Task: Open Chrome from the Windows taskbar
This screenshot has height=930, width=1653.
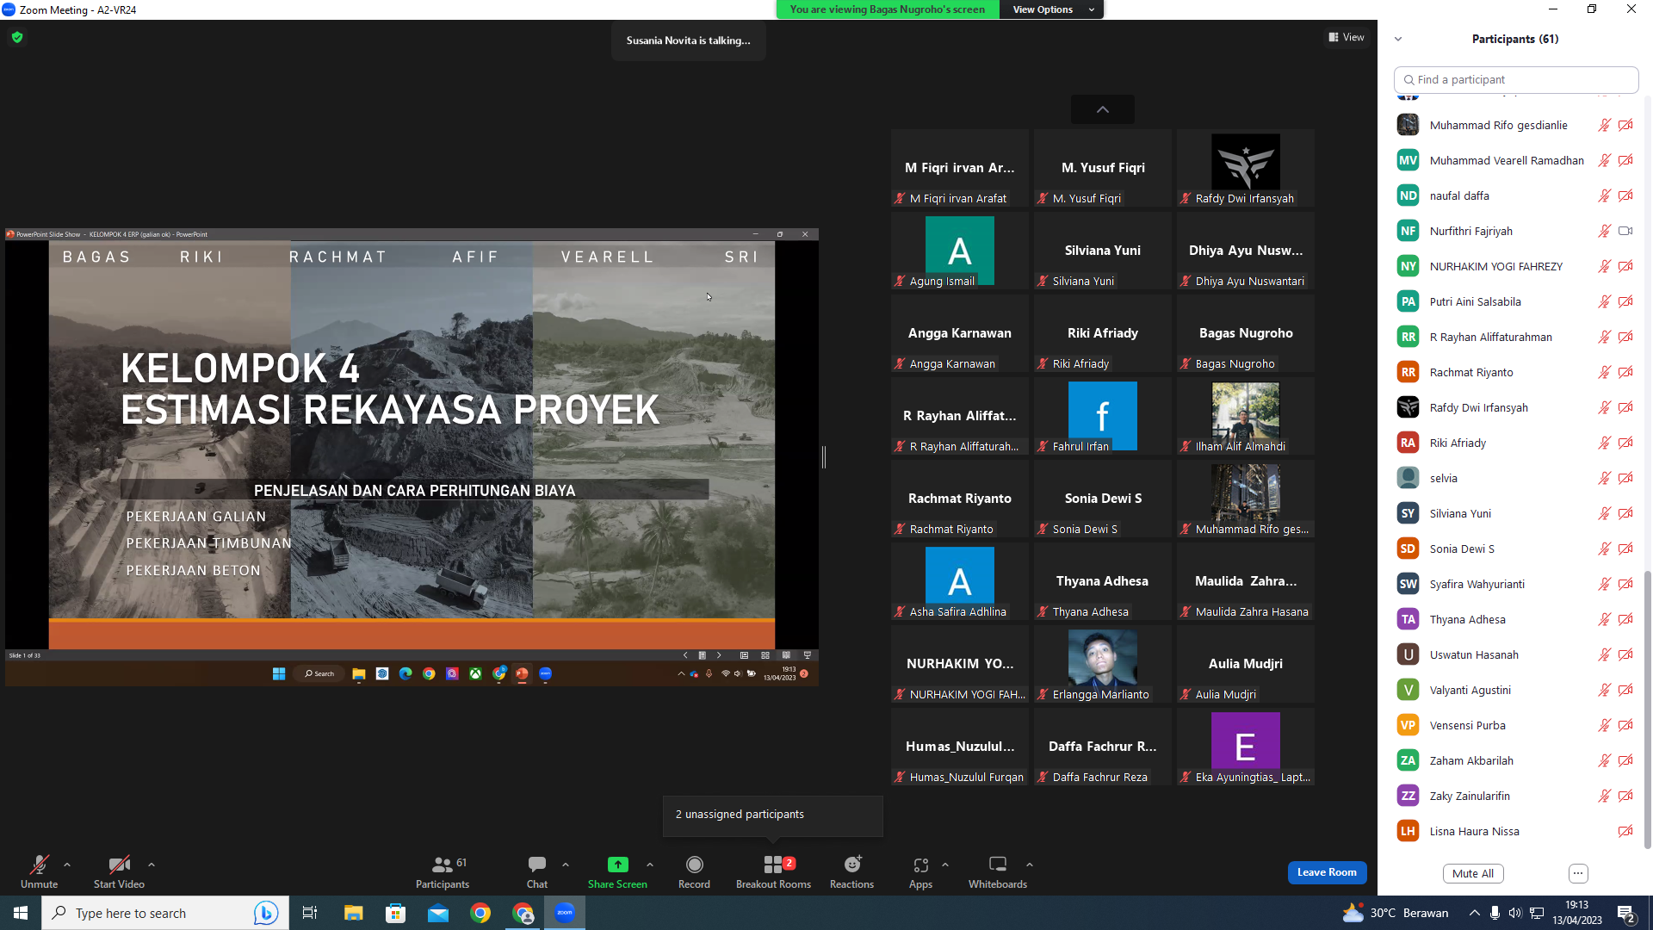Action: [x=480, y=913]
